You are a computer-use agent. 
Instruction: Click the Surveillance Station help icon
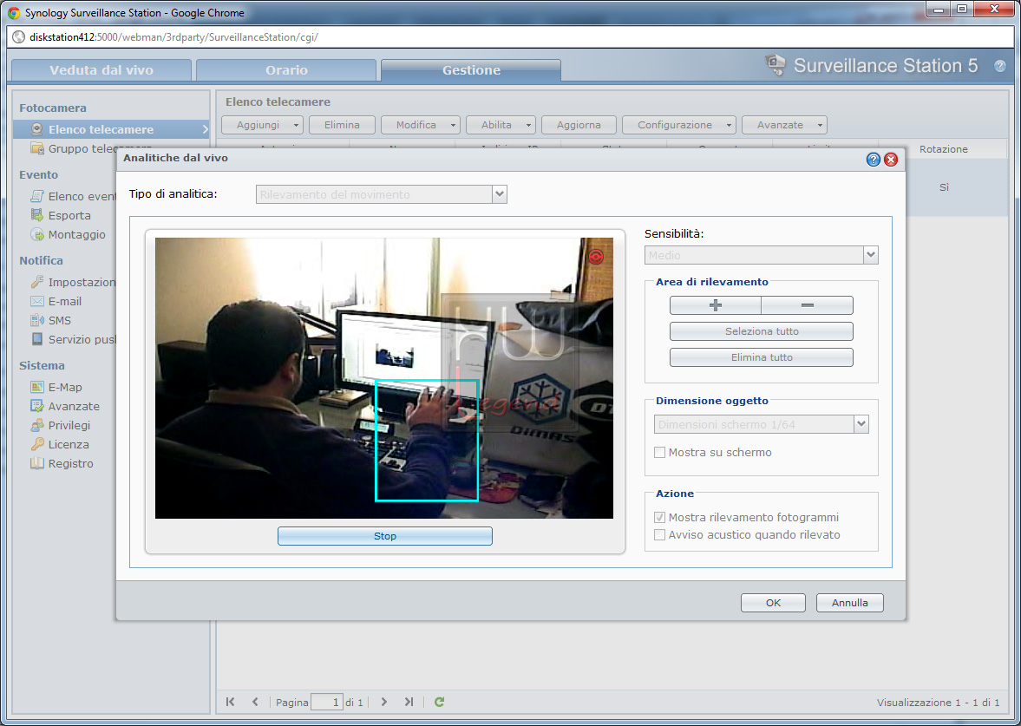click(x=1000, y=66)
